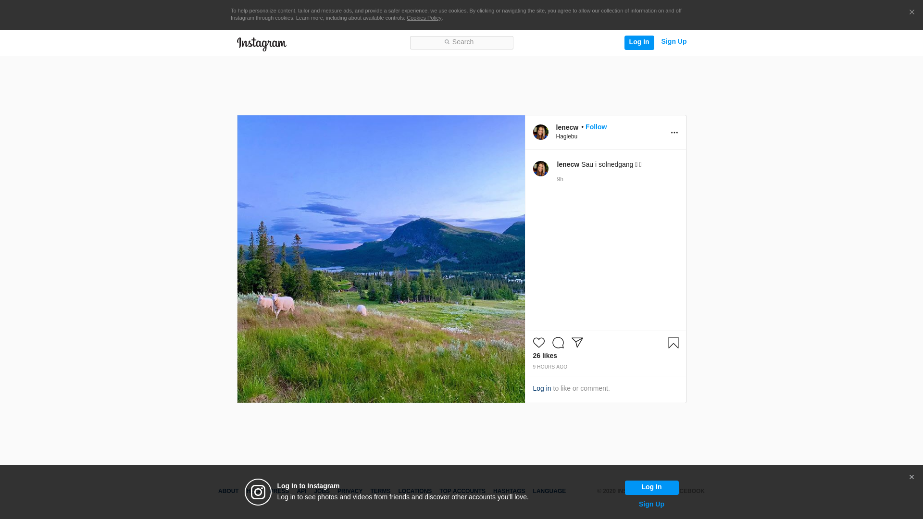Click the Search input field
The width and height of the screenshot is (923, 519).
click(461, 43)
